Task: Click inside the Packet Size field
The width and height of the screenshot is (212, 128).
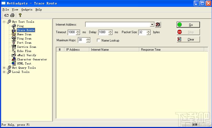Action: (x=143, y=32)
